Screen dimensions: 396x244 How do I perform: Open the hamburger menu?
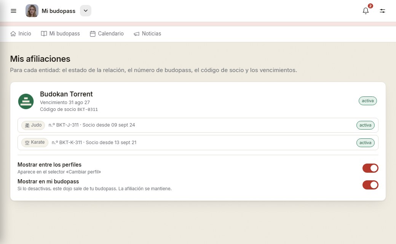[13, 11]
